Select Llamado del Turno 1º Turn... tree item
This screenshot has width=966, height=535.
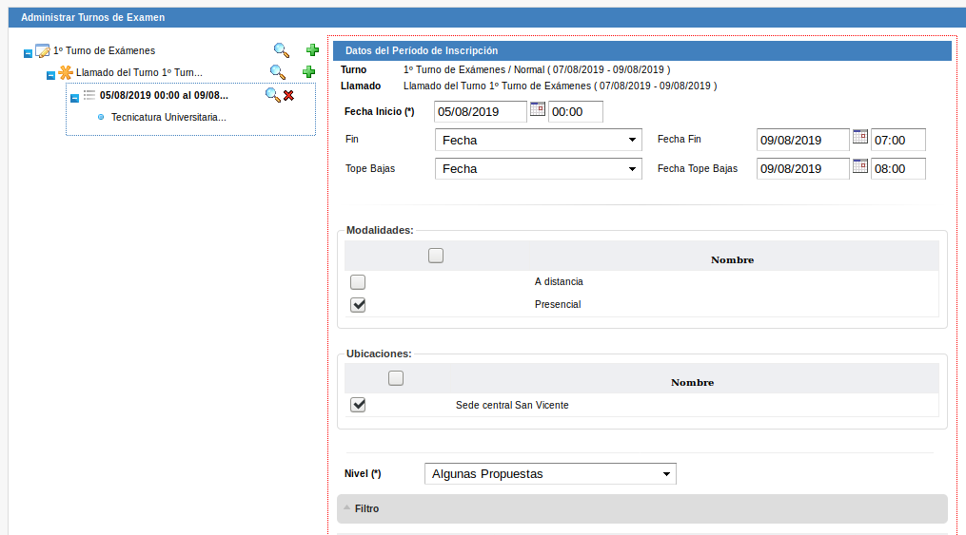click(x=139, y=72)
